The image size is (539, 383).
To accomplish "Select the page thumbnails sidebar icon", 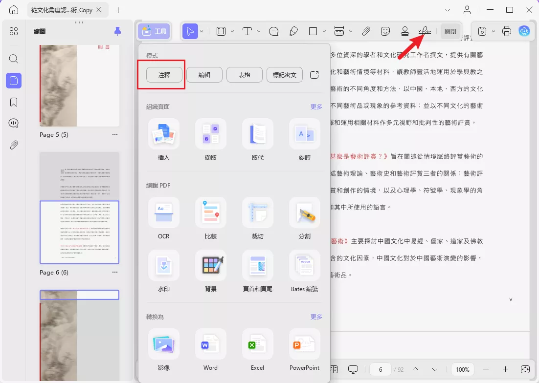I will 14,81.
